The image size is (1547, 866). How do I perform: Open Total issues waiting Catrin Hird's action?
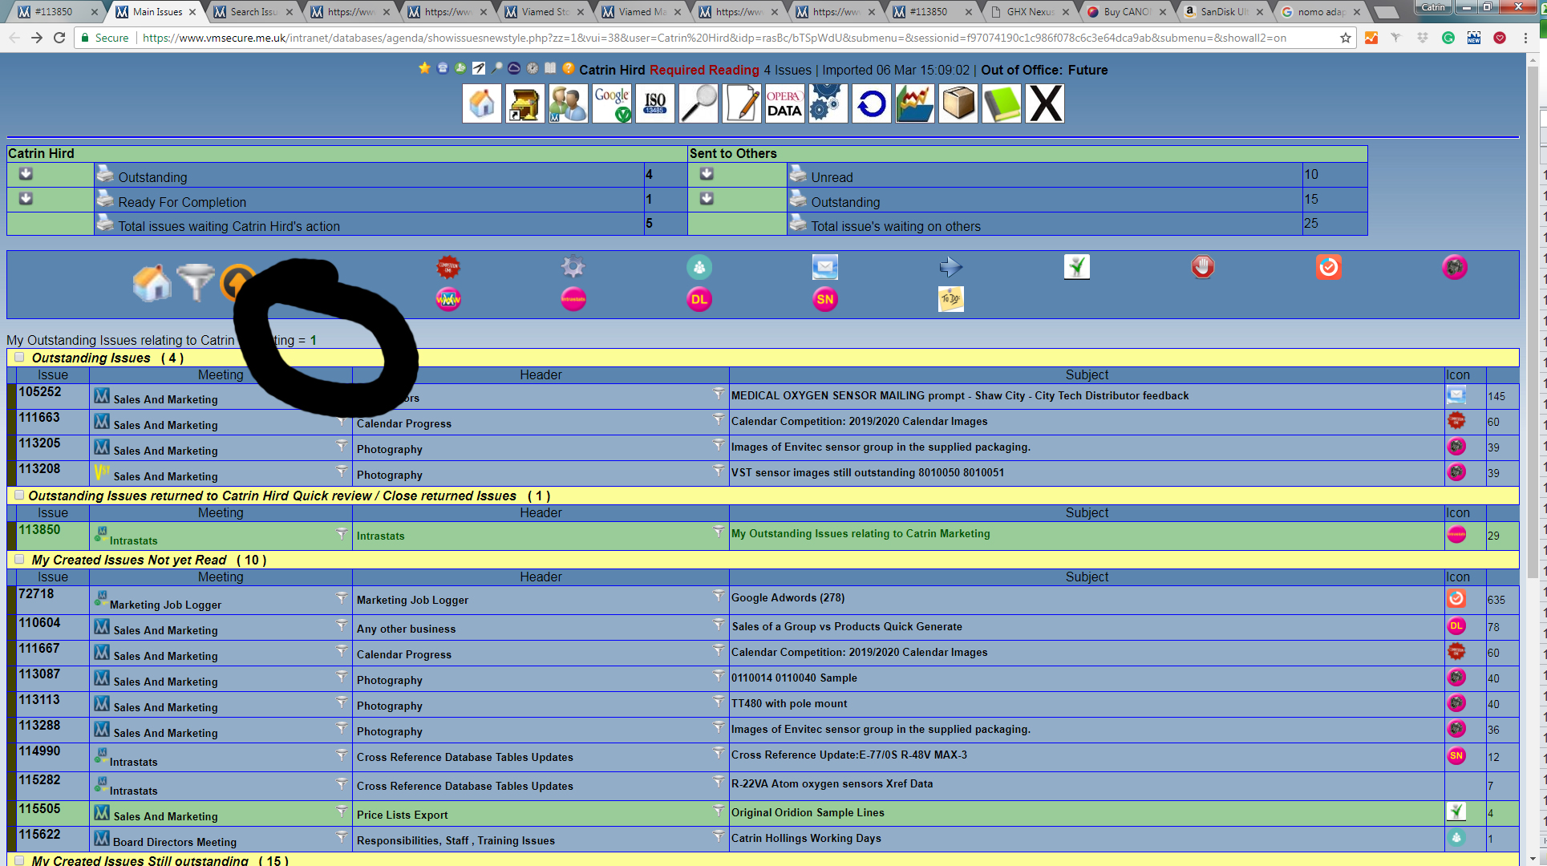(229, 226)
